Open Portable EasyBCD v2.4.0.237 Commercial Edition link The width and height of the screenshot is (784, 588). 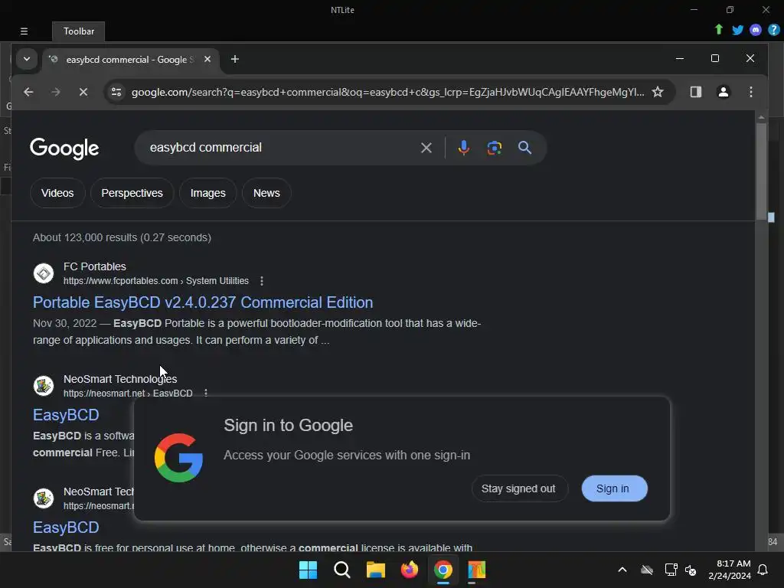(202, 302)
